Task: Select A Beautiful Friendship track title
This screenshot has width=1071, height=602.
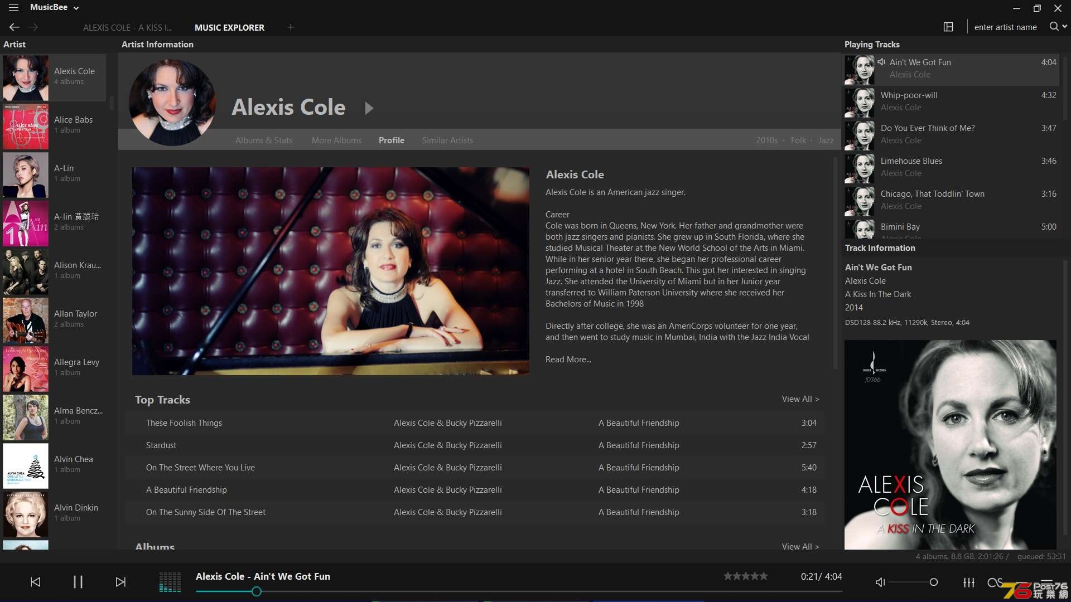Action: tap(186, 490)
